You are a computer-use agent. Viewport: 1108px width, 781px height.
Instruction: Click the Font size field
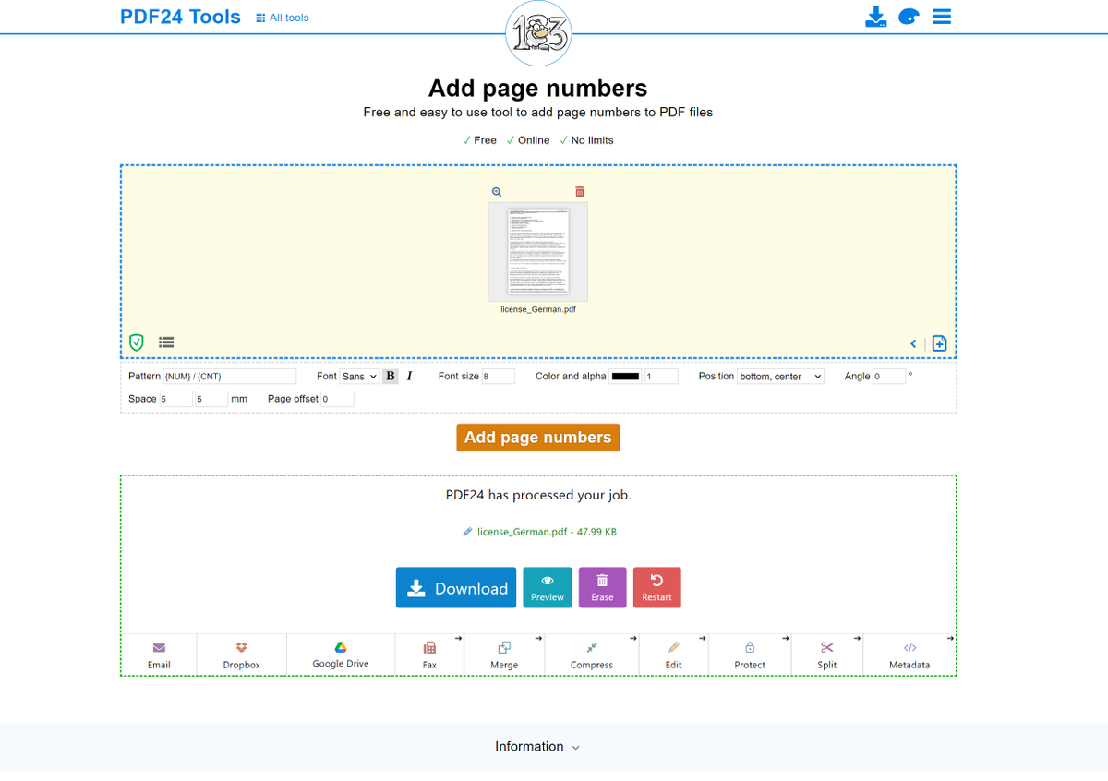click(498, 377)
